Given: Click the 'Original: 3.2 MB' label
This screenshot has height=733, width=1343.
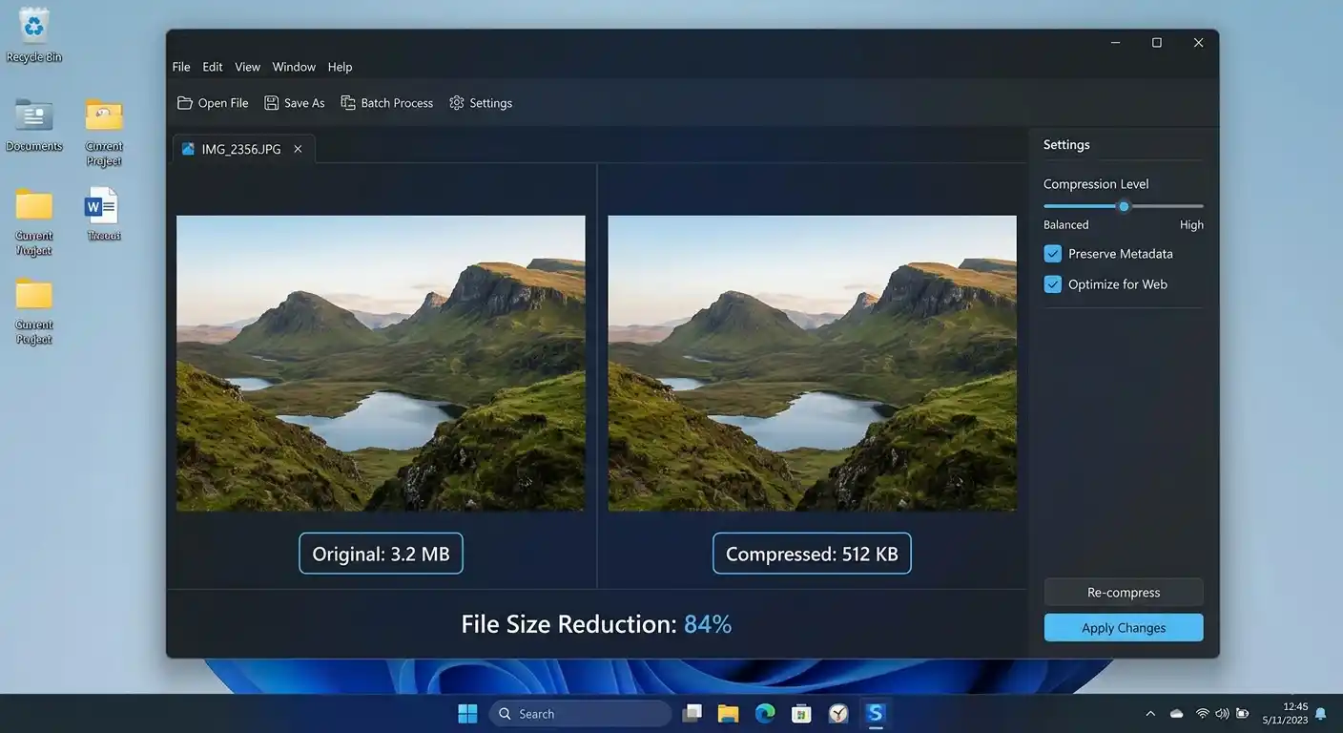Looking at the screenshot, I should (x=381, y=554).
